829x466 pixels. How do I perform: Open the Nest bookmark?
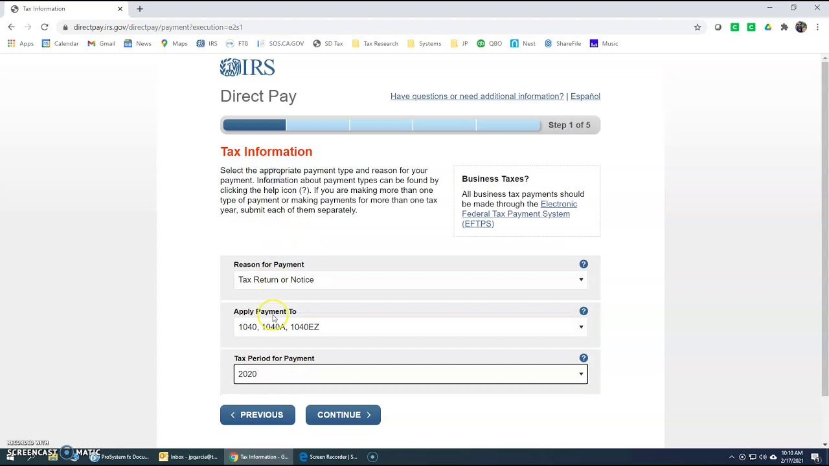click(523, 43)
